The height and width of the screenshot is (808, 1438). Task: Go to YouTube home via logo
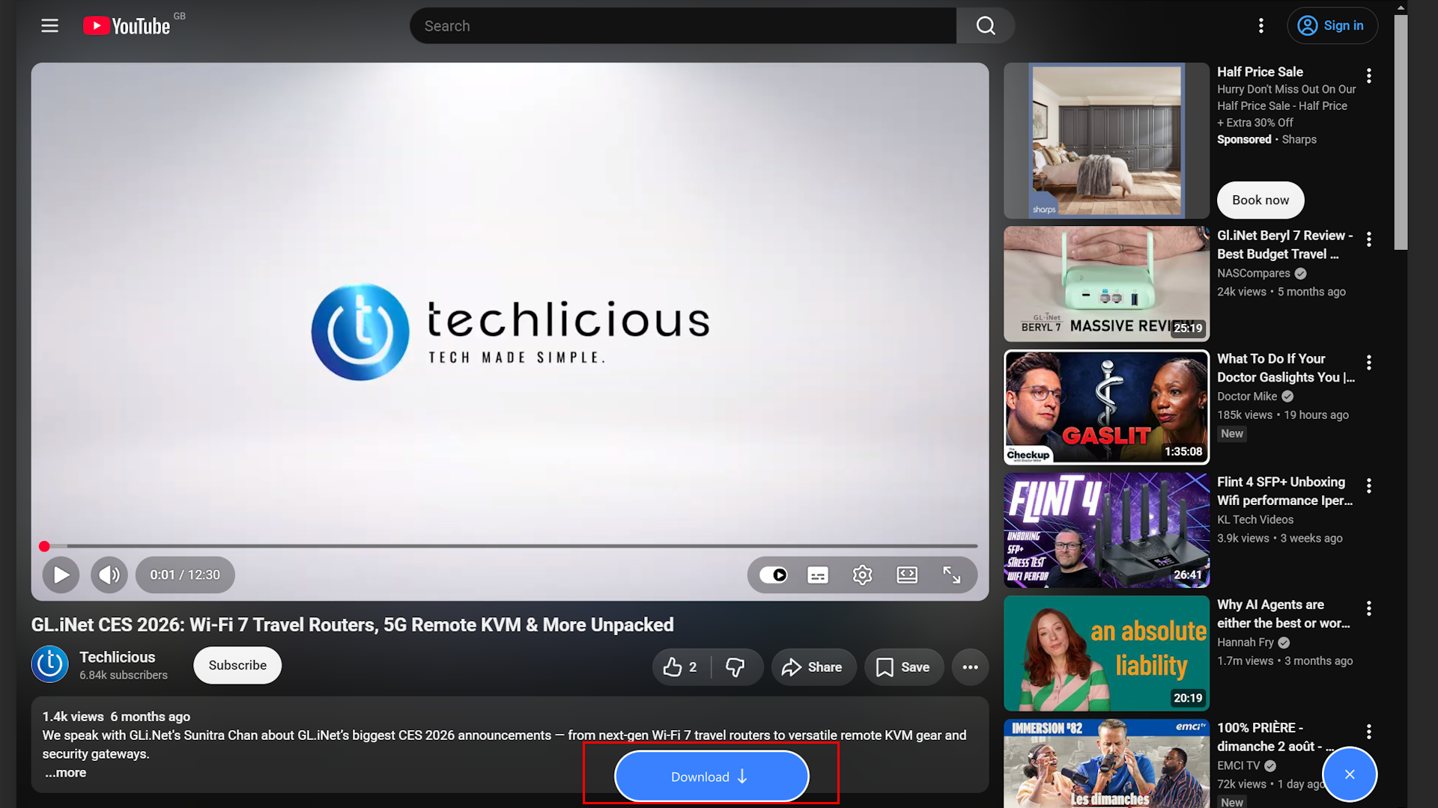(x=127, y=26)
